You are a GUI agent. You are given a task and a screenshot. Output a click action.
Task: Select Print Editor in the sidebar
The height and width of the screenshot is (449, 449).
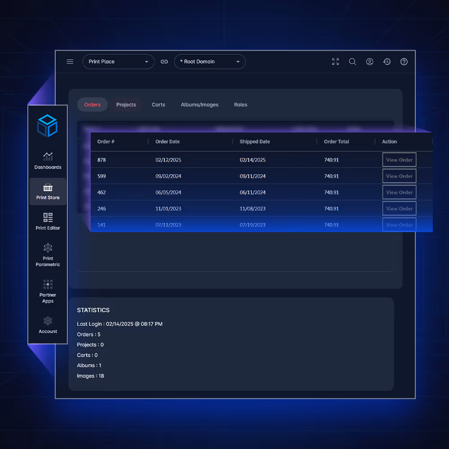[x=48, y=221]
